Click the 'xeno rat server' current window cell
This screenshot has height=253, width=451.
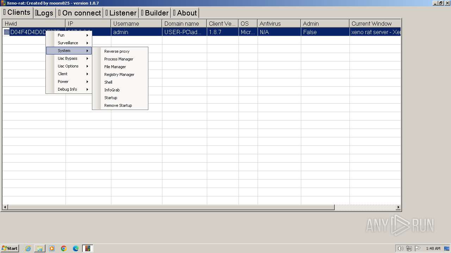point(375,32)
